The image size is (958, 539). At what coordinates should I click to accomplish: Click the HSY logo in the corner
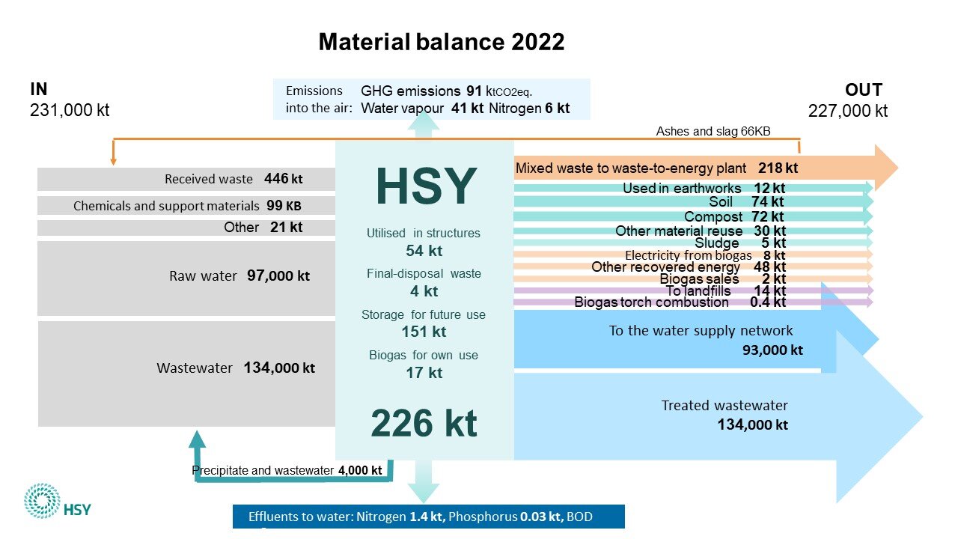tap(58, 501)
